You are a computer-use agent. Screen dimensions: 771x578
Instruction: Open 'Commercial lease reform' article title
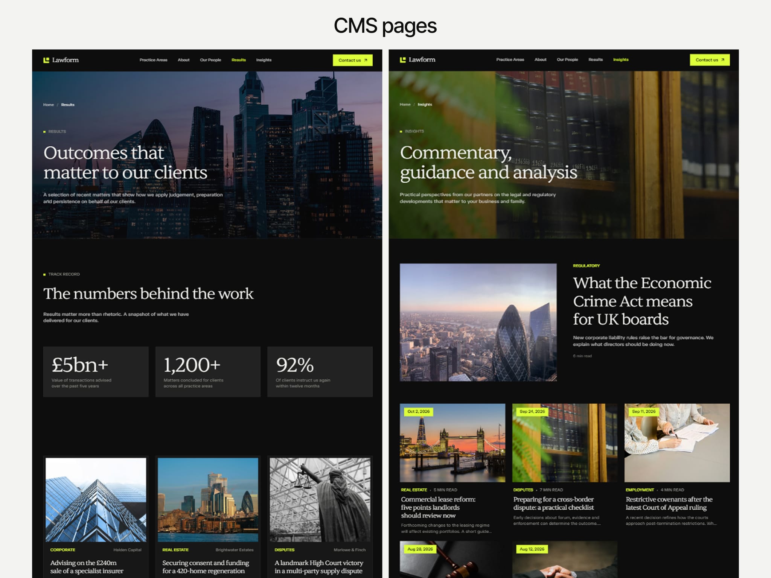(x=438, y=507)
